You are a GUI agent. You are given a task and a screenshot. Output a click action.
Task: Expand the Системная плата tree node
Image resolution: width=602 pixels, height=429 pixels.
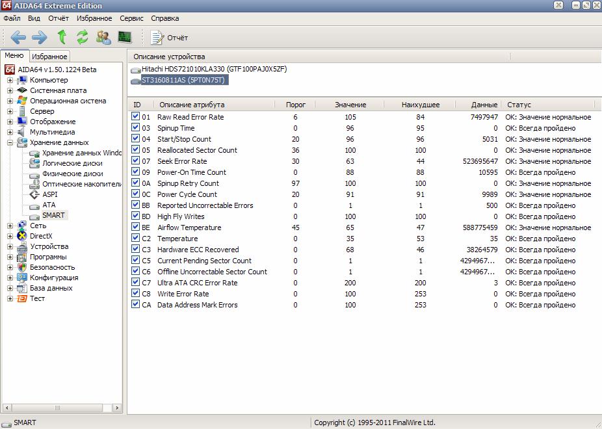(10, 90)
